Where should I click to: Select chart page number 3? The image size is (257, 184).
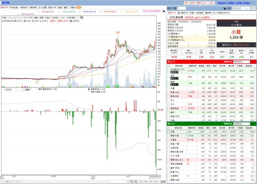(x=7, y=182)
